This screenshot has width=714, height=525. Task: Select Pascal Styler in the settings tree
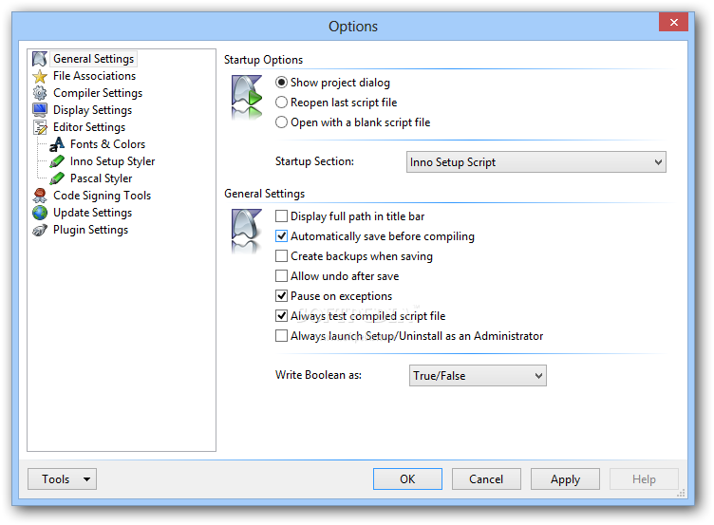(x=101, y=178)
